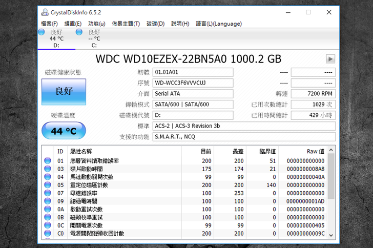Click the power on hours field 429 小時

(313, 115)
